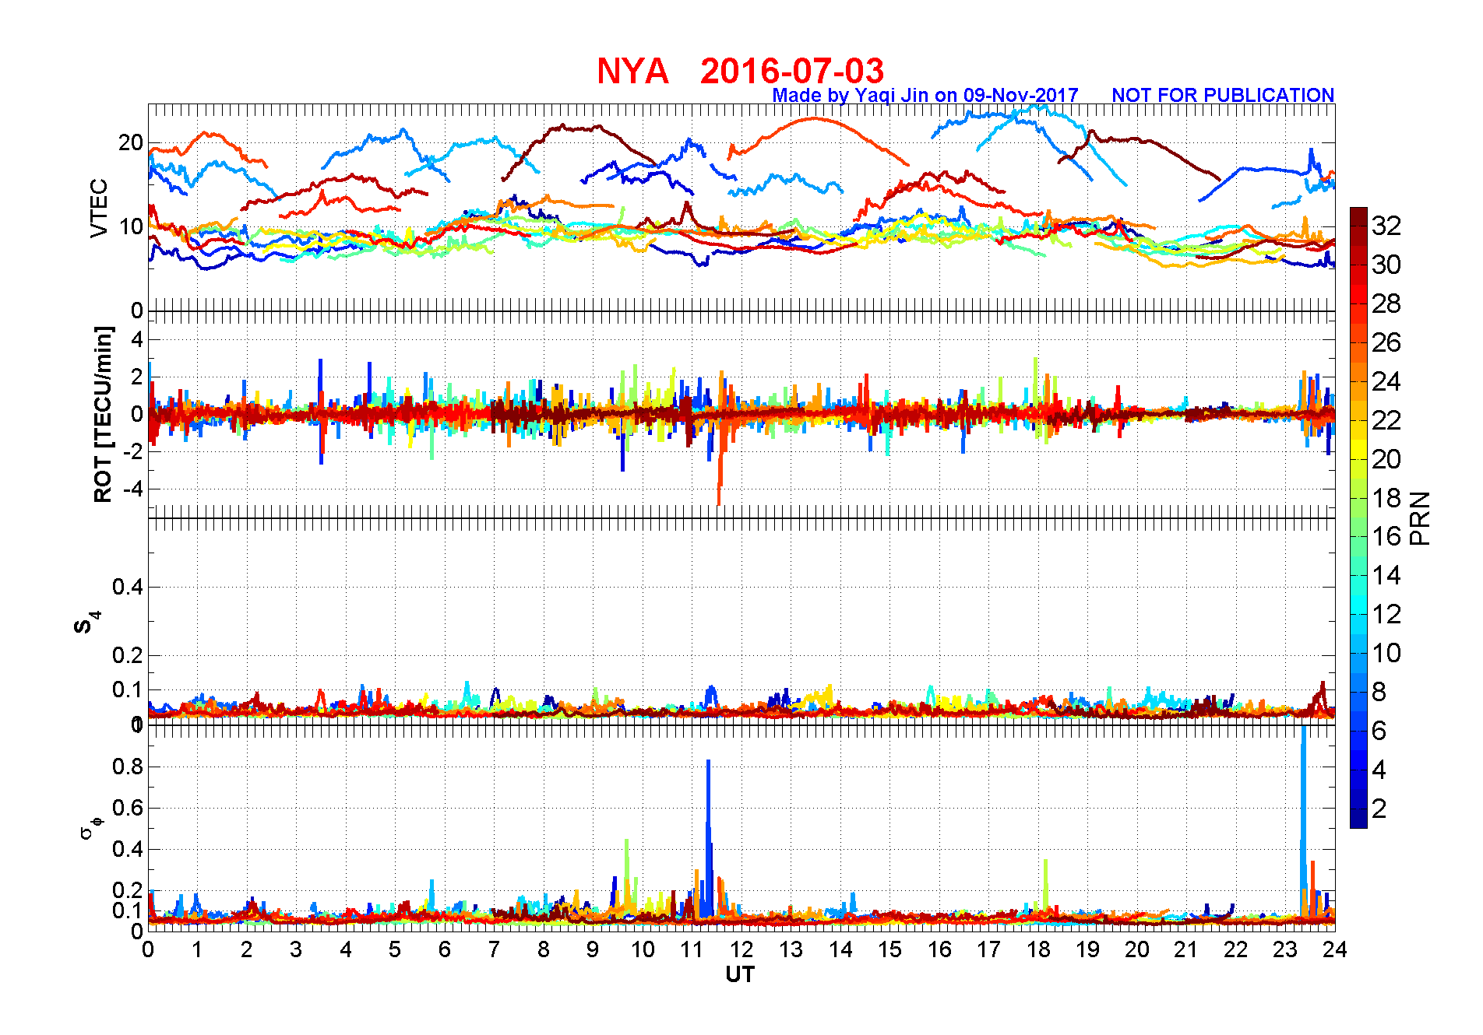This screenshot has width=1483, height=1035.
Task: Click sigma phi tick label 0.8
Action: point(128,767)
